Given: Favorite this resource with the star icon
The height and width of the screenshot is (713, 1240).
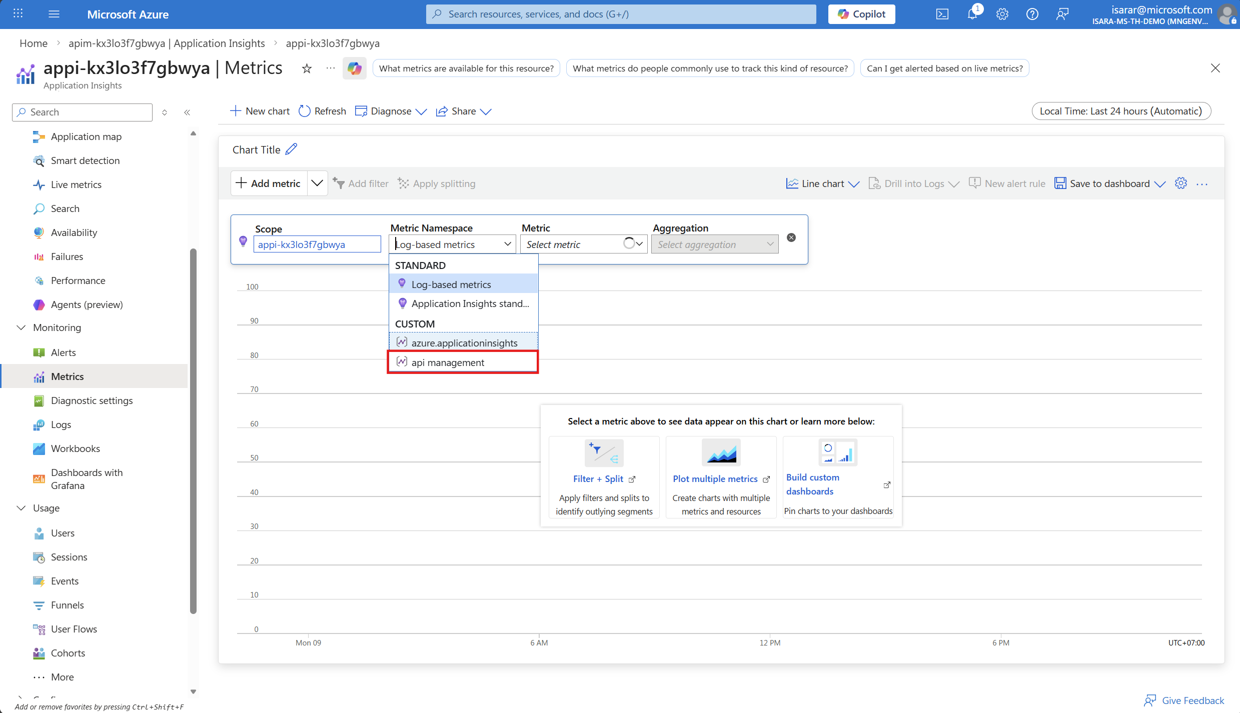Looking at the screenshot, I should [x=307, y=68].
